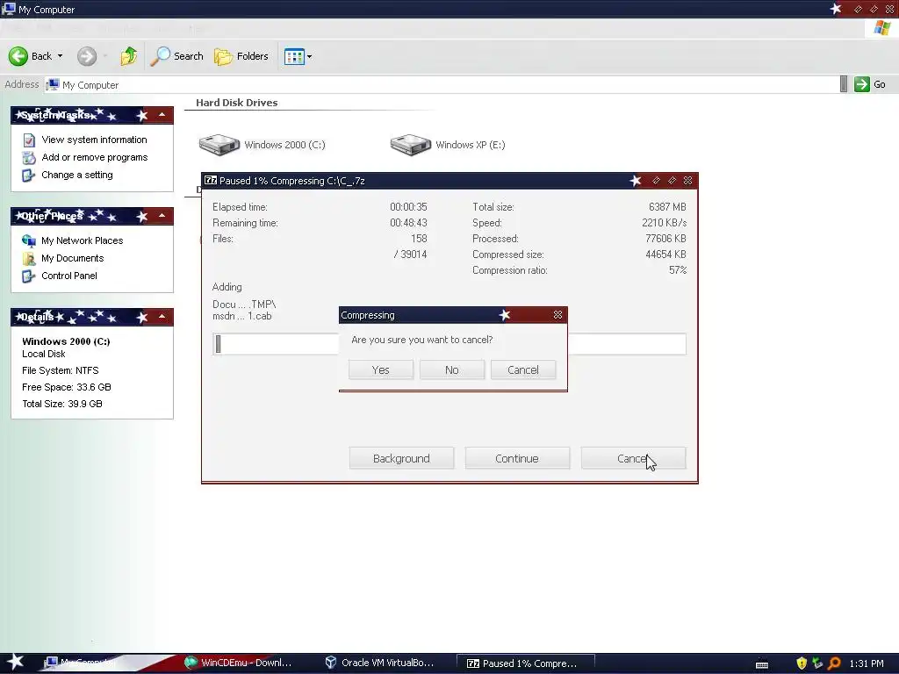
Task: Click the Total size value 6387 MB
Action: tap(667, 207)
